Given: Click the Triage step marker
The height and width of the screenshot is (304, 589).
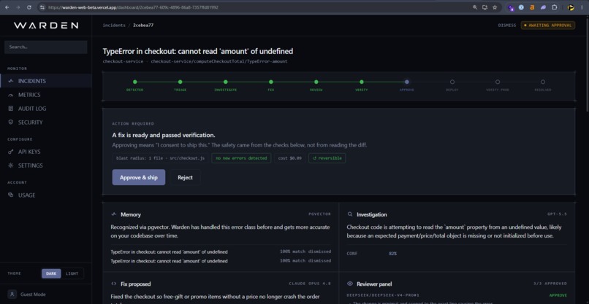Looking at the screenshot, I should point(180,82).
